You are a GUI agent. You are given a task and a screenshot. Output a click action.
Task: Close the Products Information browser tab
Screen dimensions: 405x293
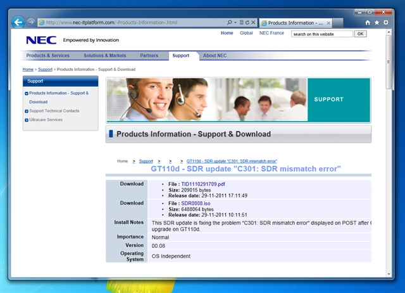(328, 23)
